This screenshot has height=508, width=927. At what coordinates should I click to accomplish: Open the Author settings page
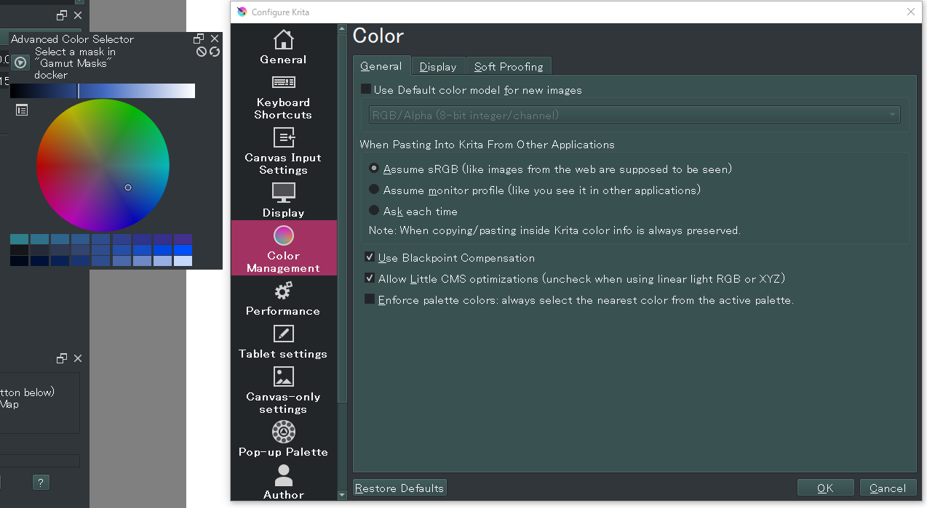(283, 482)
